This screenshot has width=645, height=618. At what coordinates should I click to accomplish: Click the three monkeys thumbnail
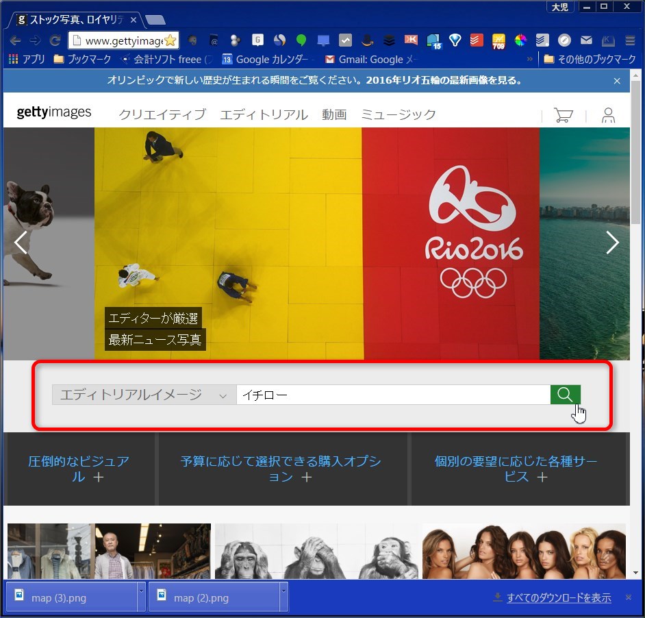pyautogui.click(x=317, y=551)
